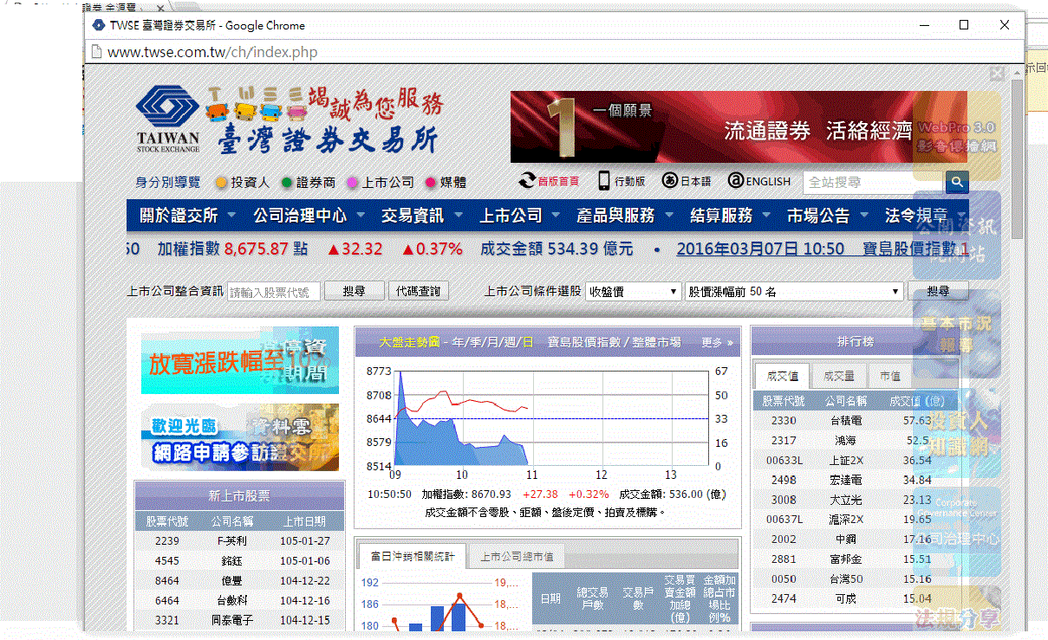Click the magnifier icon to run site search
Image resolution: width=1048 pixels, height=640 pixels.
click(956, 183)
